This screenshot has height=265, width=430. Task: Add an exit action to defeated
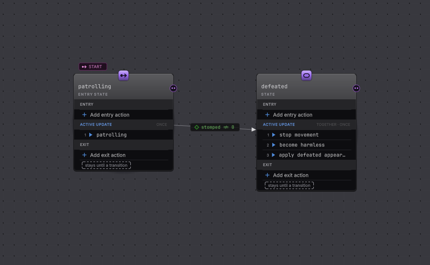tap(306, 175)
